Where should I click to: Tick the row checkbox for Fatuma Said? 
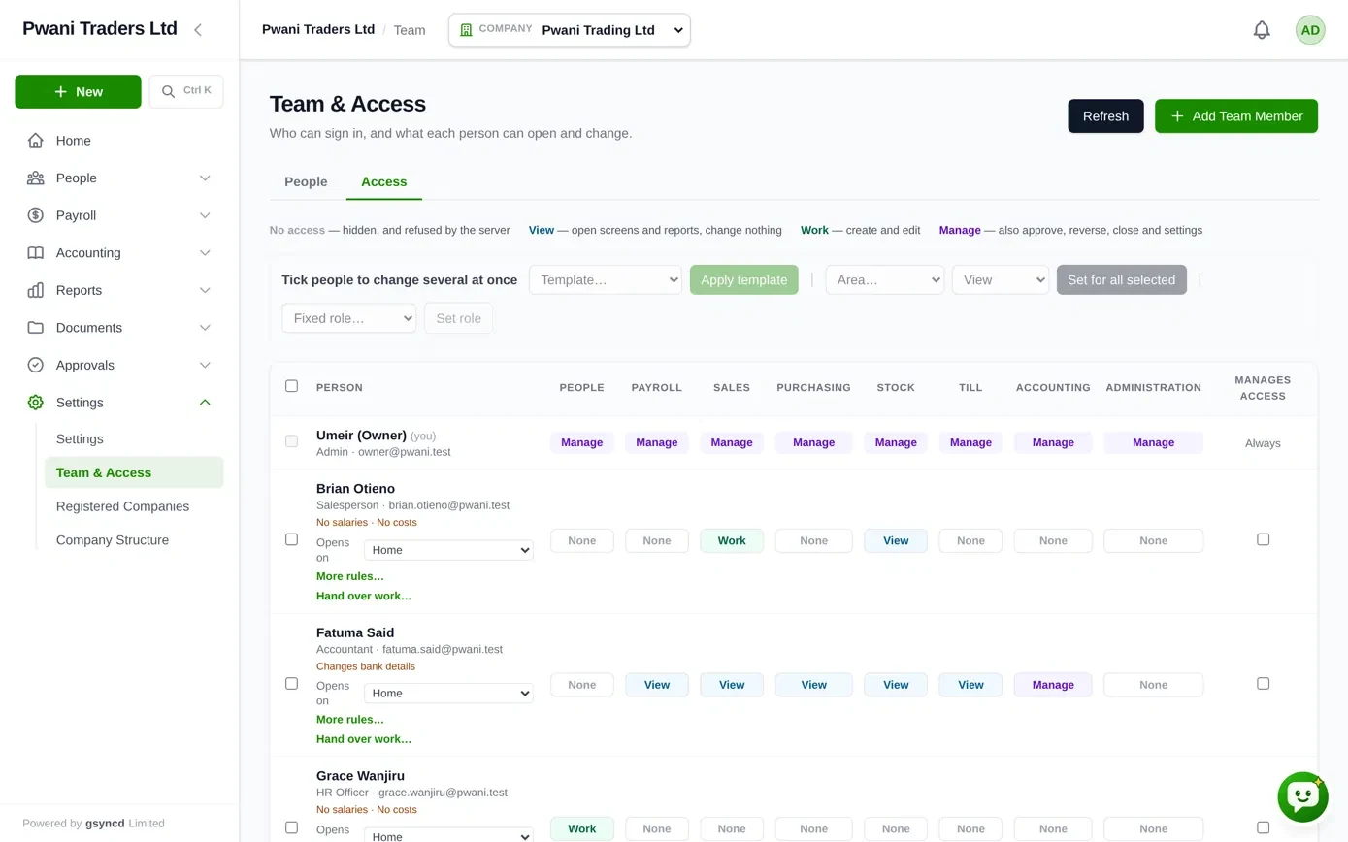pyautogui.click(x=291, y=683)
